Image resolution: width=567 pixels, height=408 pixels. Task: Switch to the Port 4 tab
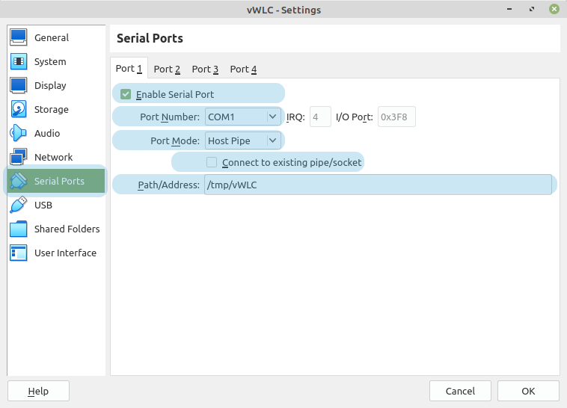point(243,69)
